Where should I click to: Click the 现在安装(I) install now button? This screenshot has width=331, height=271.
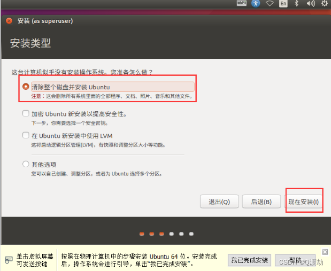tap(303, 202)
